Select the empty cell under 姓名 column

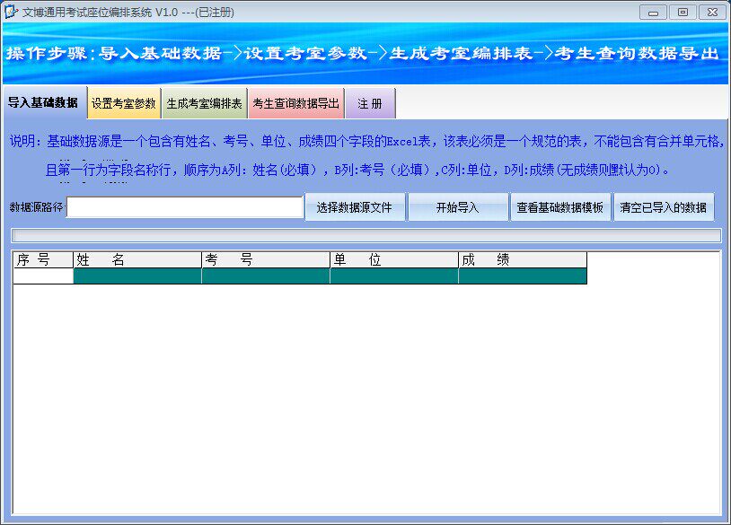137,276
